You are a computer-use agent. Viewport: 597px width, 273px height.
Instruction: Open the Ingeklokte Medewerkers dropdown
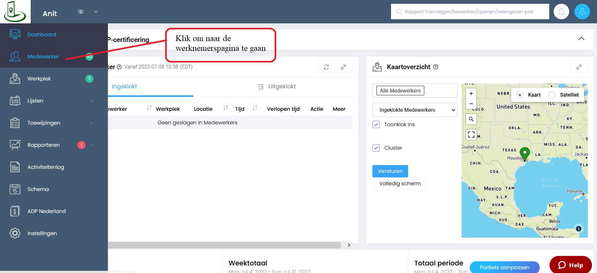point(414,110)
